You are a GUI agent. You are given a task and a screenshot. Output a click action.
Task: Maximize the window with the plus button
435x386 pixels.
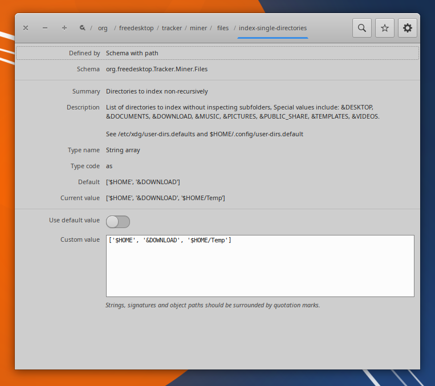(64, 28)
